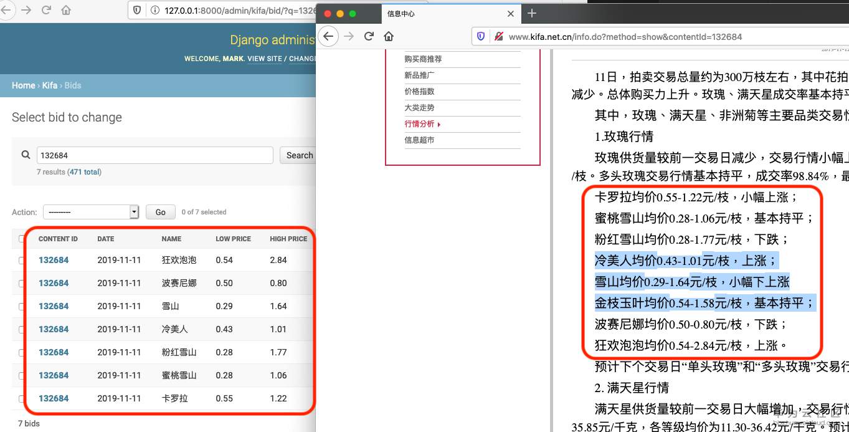Open content ID 132684 link in 波赛尼娜 row
849x432 pixels.
point(54,283)
